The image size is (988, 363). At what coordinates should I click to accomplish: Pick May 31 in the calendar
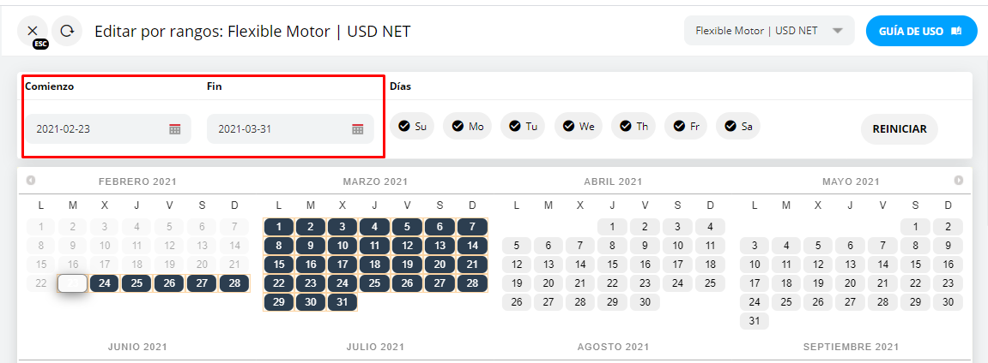(x=755, y=321)
